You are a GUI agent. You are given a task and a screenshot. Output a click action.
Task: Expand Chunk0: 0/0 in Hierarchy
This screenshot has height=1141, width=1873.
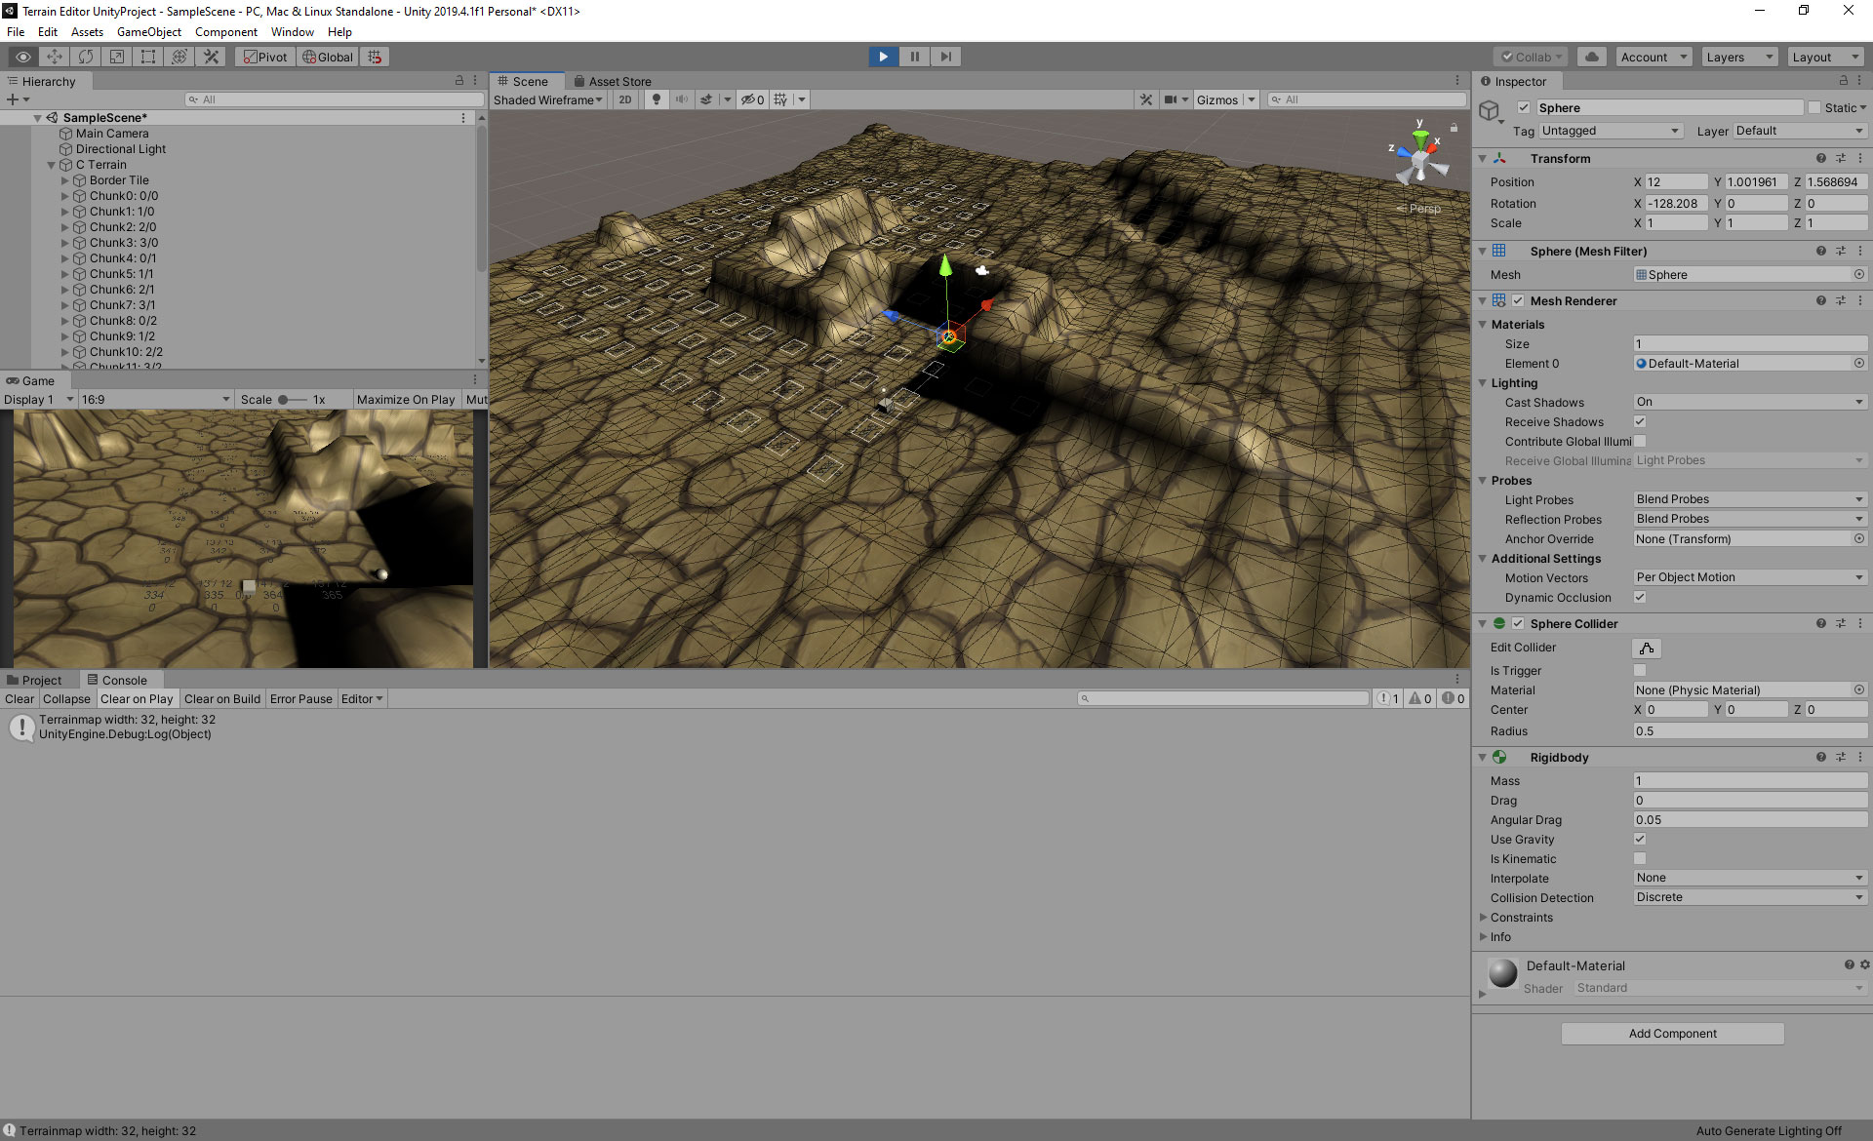(x=65, y=196)
